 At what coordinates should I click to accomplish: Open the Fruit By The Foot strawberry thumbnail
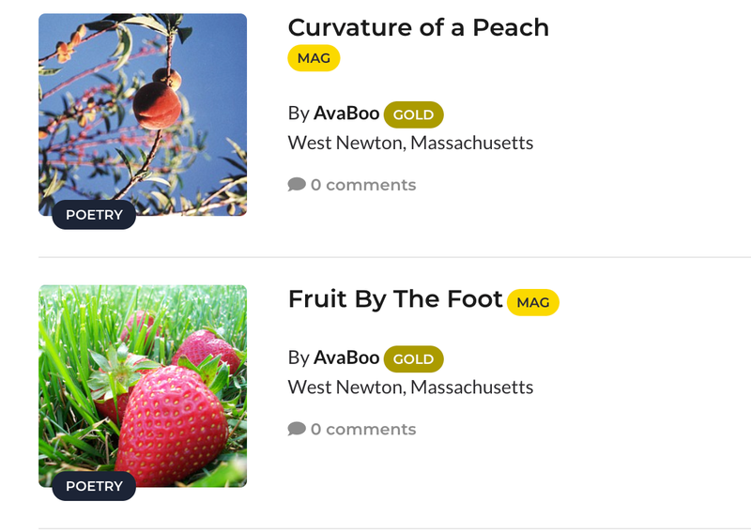click(x=143, y=380)
